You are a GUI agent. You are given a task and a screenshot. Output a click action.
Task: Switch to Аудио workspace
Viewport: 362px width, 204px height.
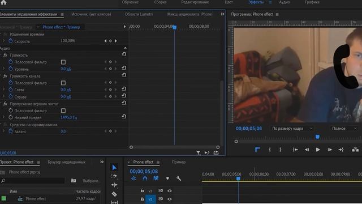(285, 2)
